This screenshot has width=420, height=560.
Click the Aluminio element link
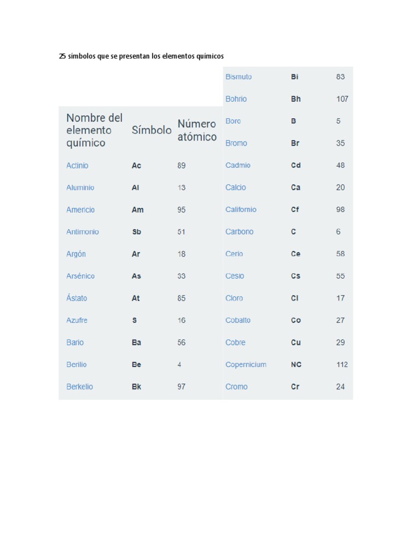80,188
